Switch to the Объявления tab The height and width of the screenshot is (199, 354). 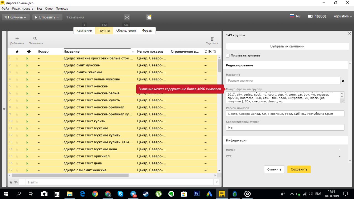126,30
